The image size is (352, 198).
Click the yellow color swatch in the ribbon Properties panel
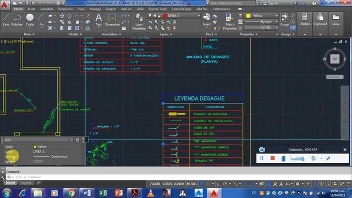click(x=248, y=16)
